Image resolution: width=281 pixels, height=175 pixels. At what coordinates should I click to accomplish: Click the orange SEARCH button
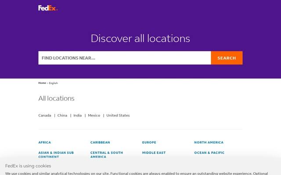(x=227, y=58)
